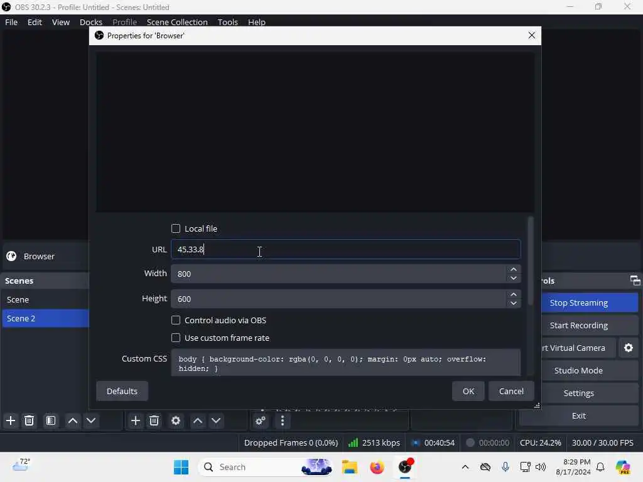Open audio mixer three-dot menu
The height and width of the screenshot is (482, 643).
pyautogui.click(x=282, y=420)
